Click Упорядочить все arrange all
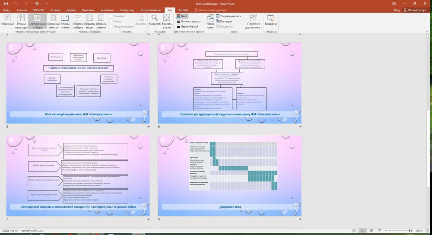The image size is (432, 235). click(x=229, y=16)
